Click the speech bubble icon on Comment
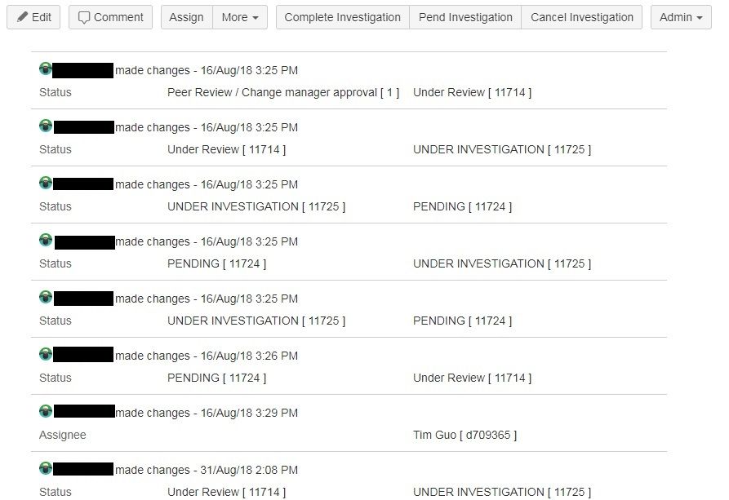The height and width of the screenshot is (500, 729). pos(84,18)
